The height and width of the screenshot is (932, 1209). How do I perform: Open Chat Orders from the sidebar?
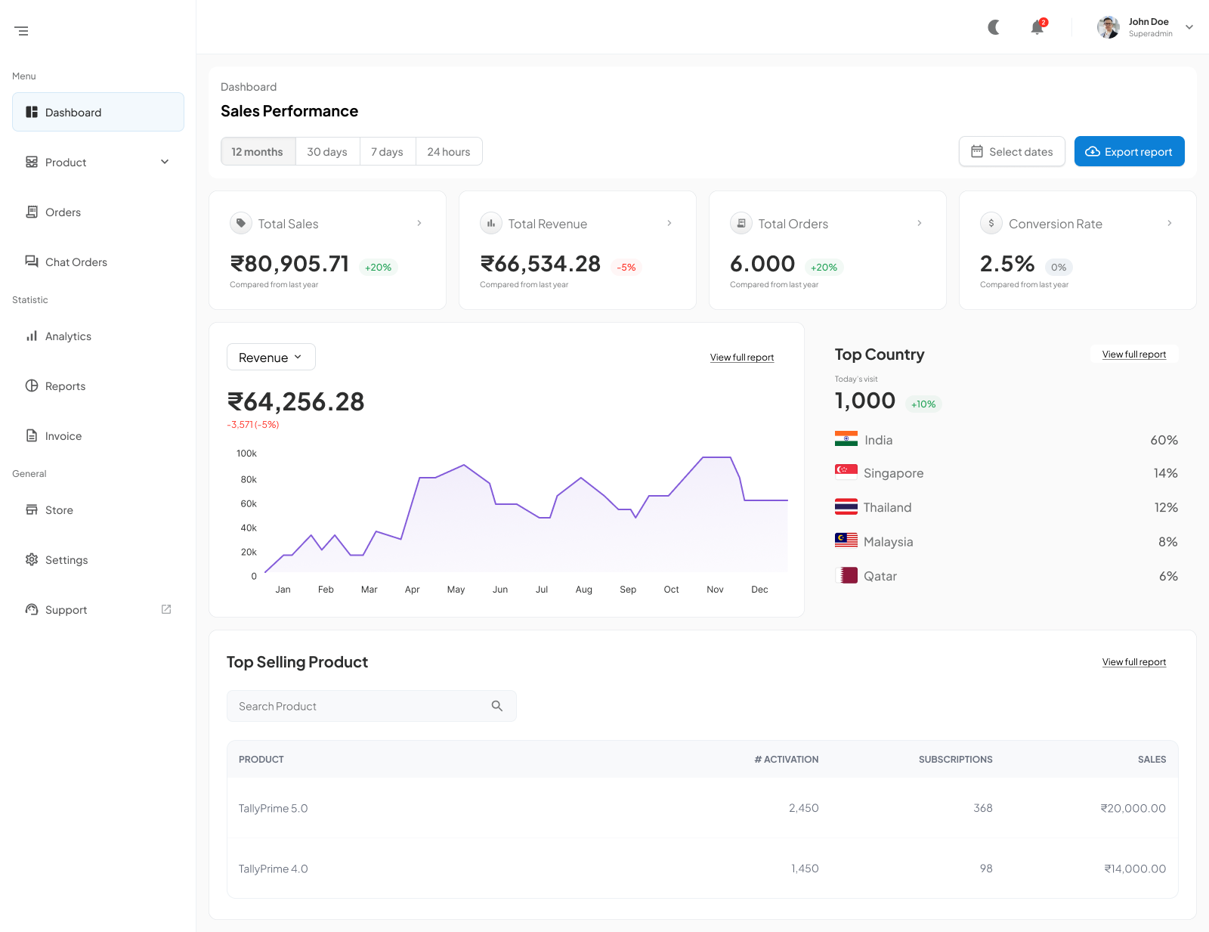click(x=76, y=262)
